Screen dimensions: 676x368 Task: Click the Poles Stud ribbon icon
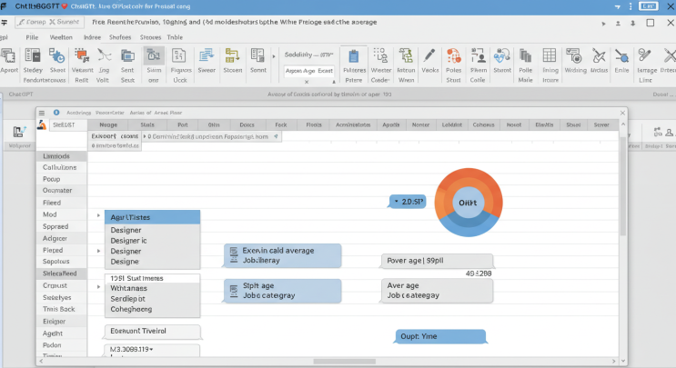point(453,56)
